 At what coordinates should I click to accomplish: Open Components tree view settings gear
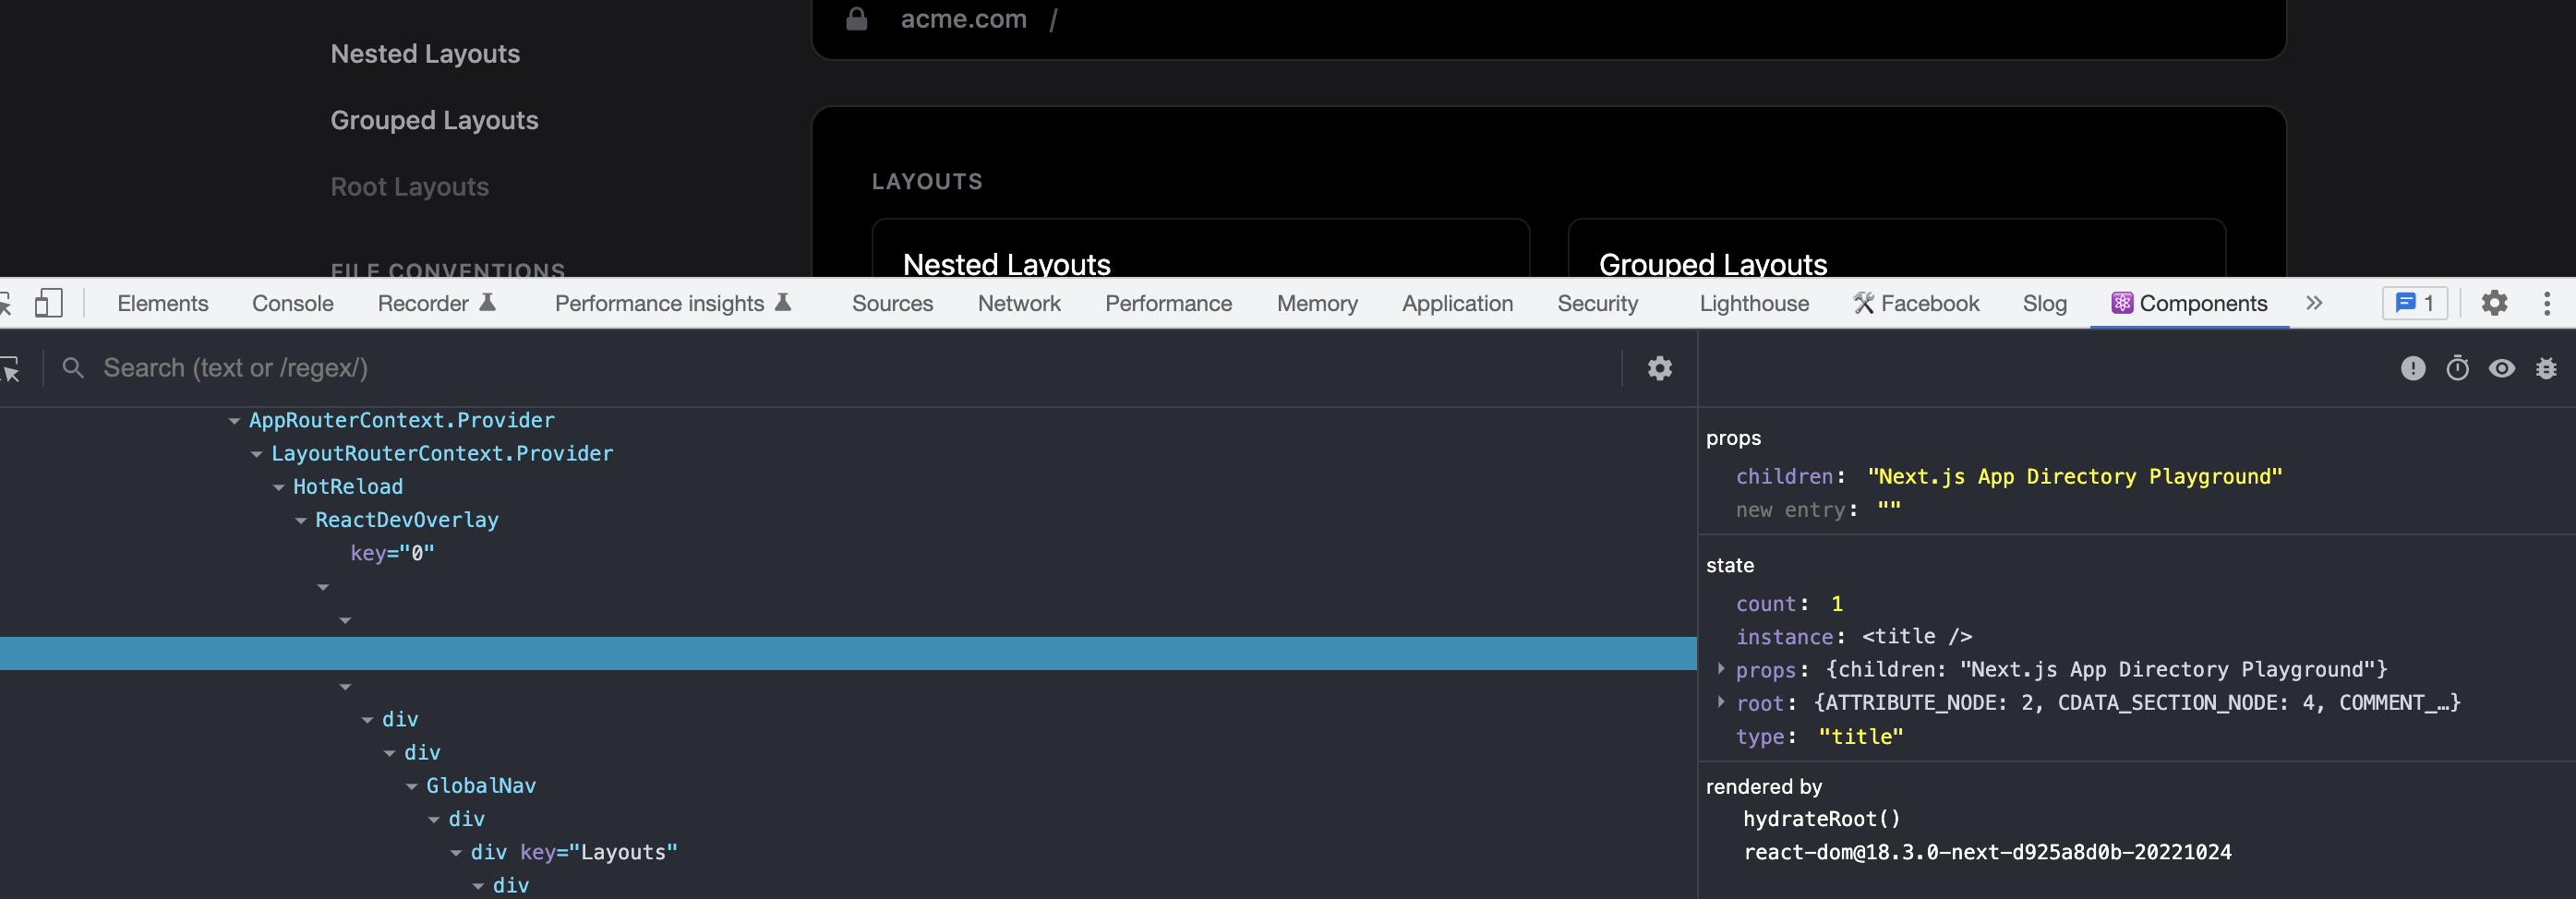pos(1659,368)
